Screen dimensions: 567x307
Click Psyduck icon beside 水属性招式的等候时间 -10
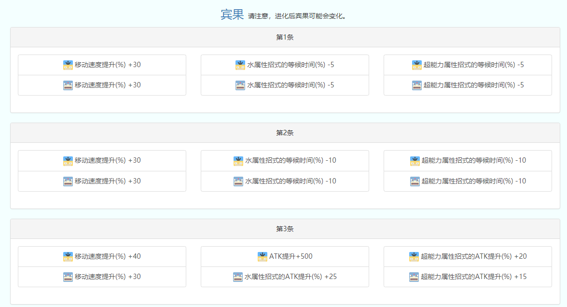(x=238, y=160)
